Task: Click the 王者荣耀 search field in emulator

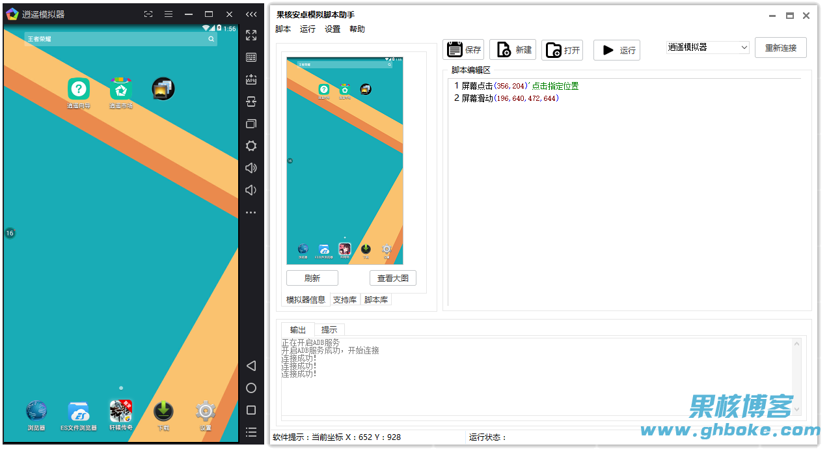Action: pos(121,39)
